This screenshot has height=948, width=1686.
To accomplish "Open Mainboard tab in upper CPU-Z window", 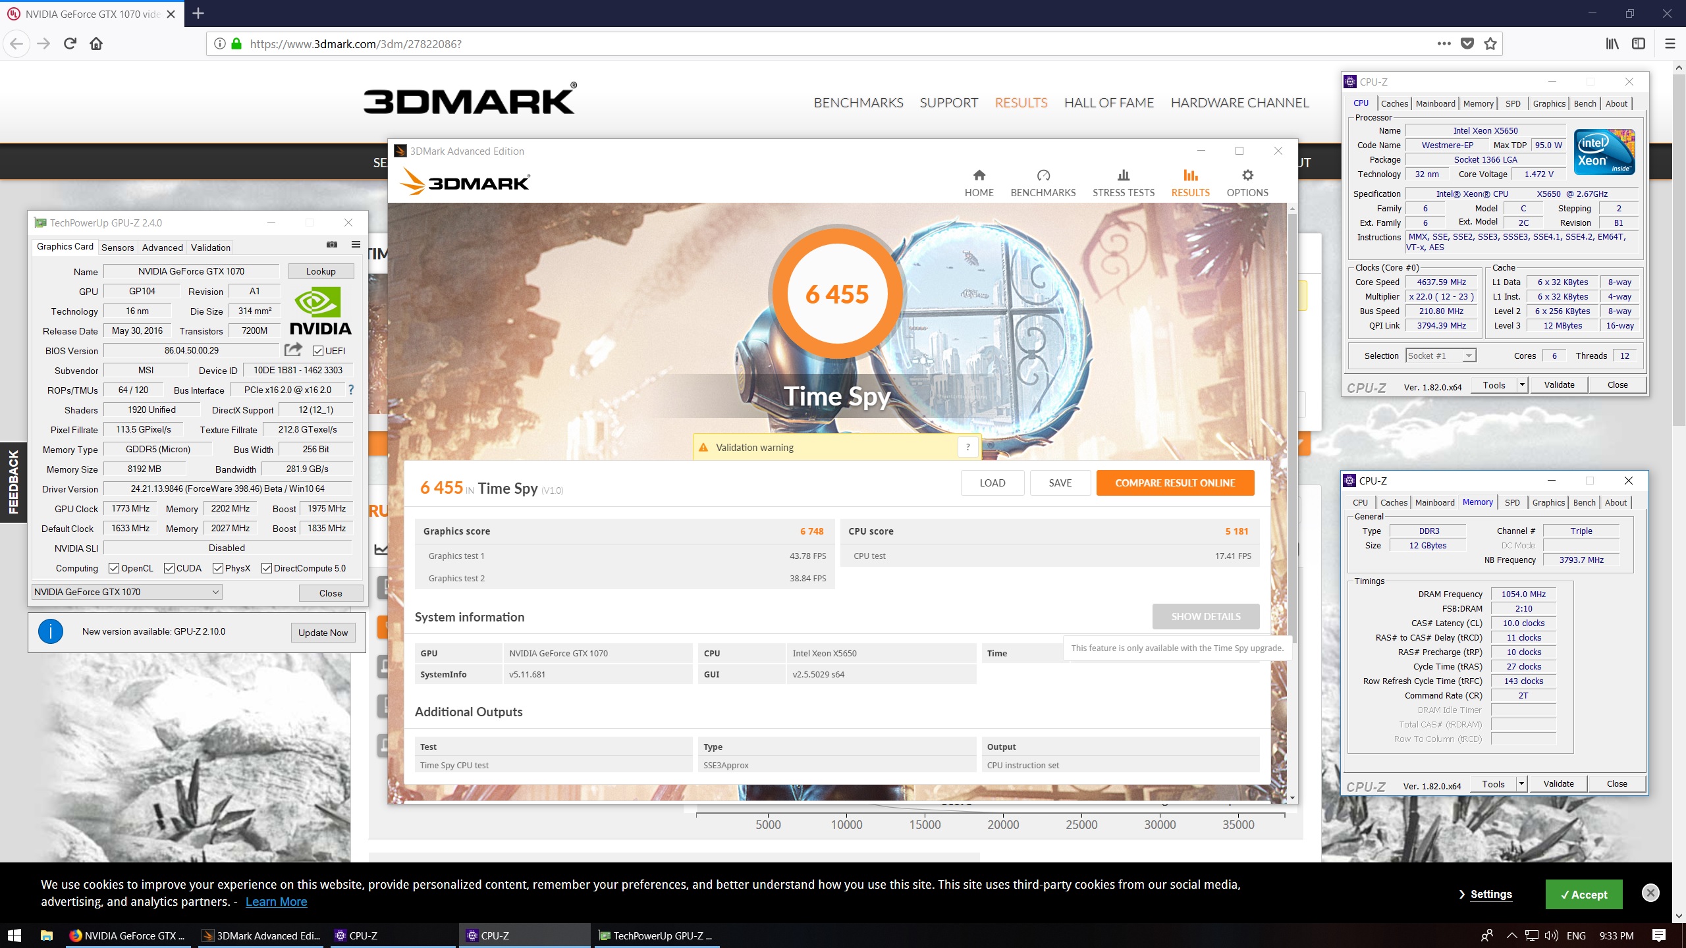I will tap(1436, 103).
